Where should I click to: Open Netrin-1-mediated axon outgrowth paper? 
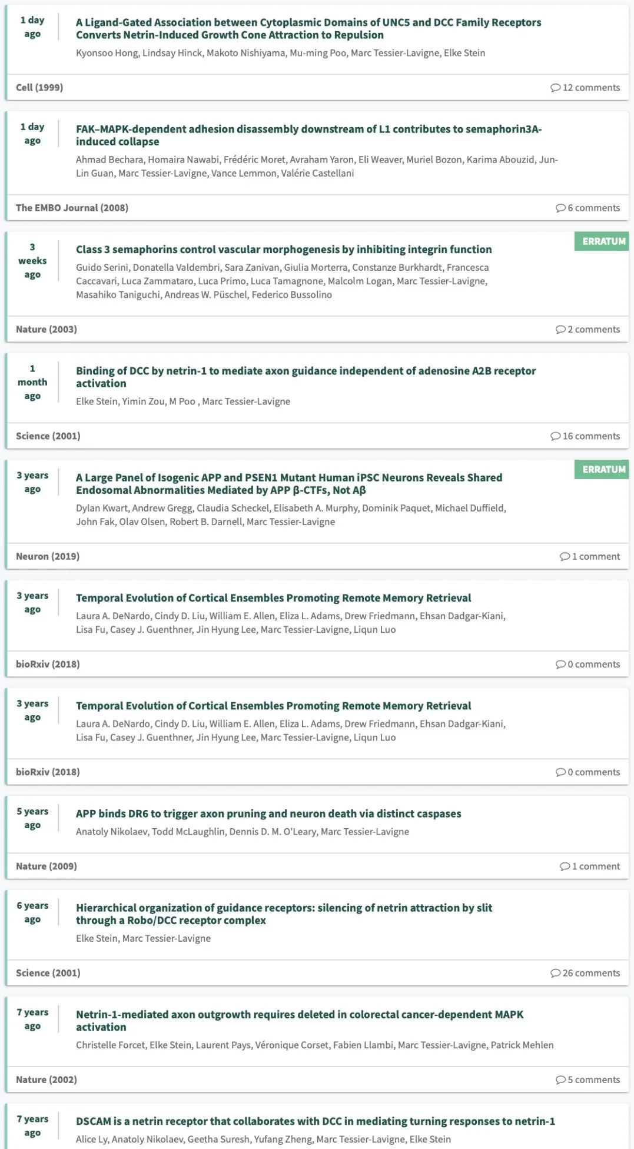pos(300,1021)
